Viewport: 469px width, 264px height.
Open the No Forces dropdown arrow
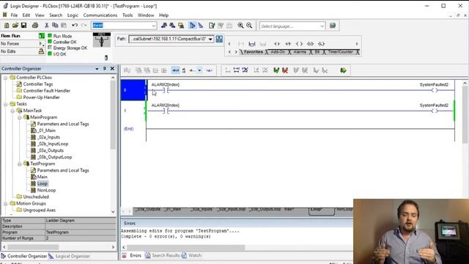click(x=42, y=44)
